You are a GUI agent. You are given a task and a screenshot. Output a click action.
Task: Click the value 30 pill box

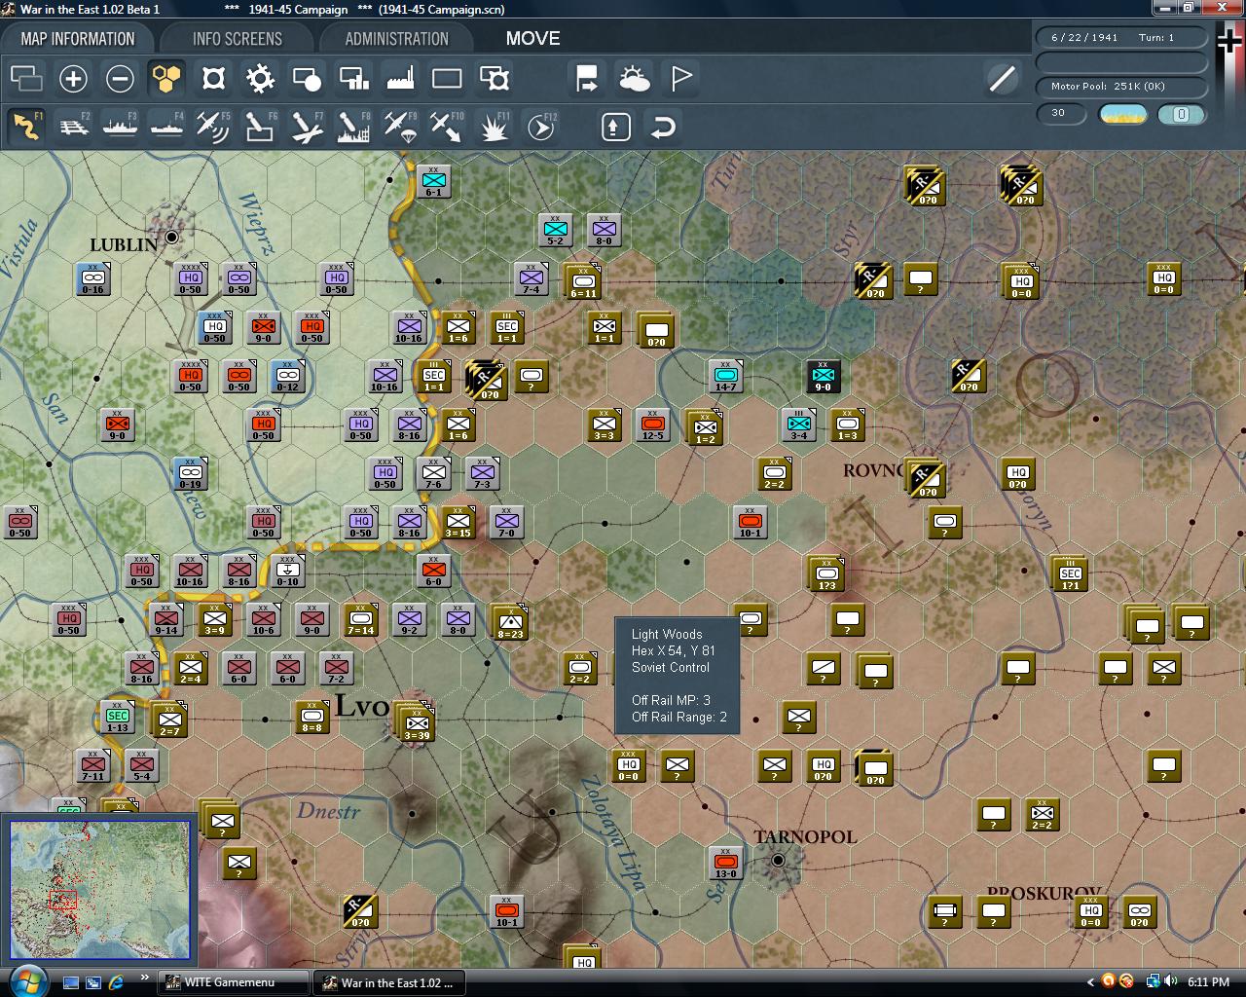click(x=1062, y=114)
